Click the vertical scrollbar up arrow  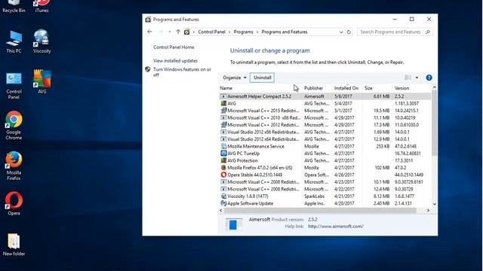(x=435, y=87)
